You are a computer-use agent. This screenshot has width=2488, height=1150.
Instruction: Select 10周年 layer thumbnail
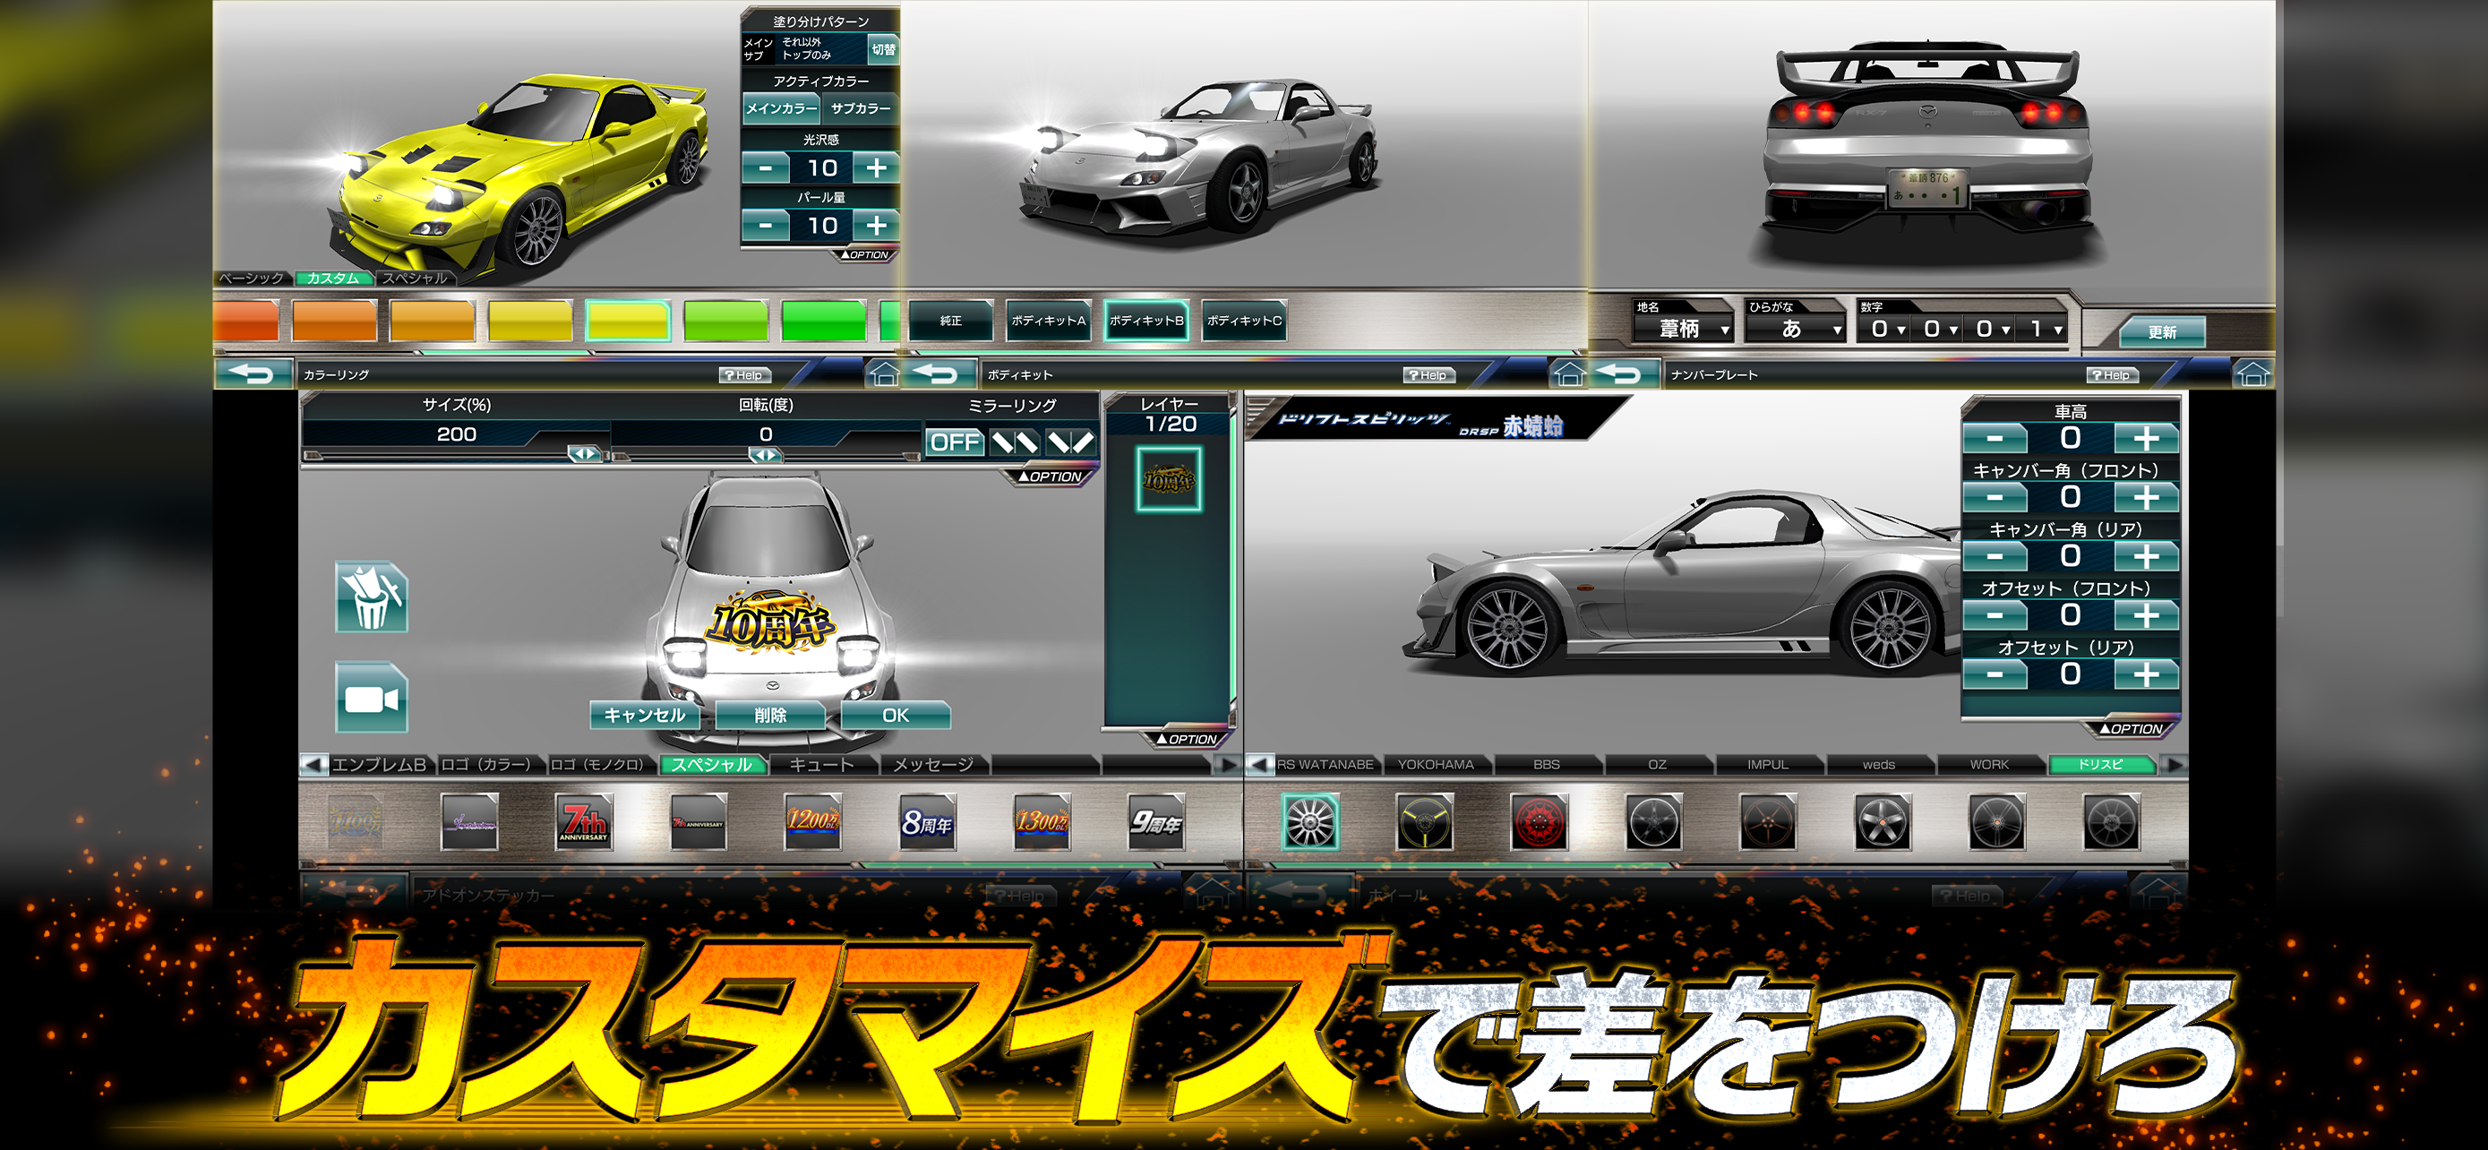click(1169, 478)
